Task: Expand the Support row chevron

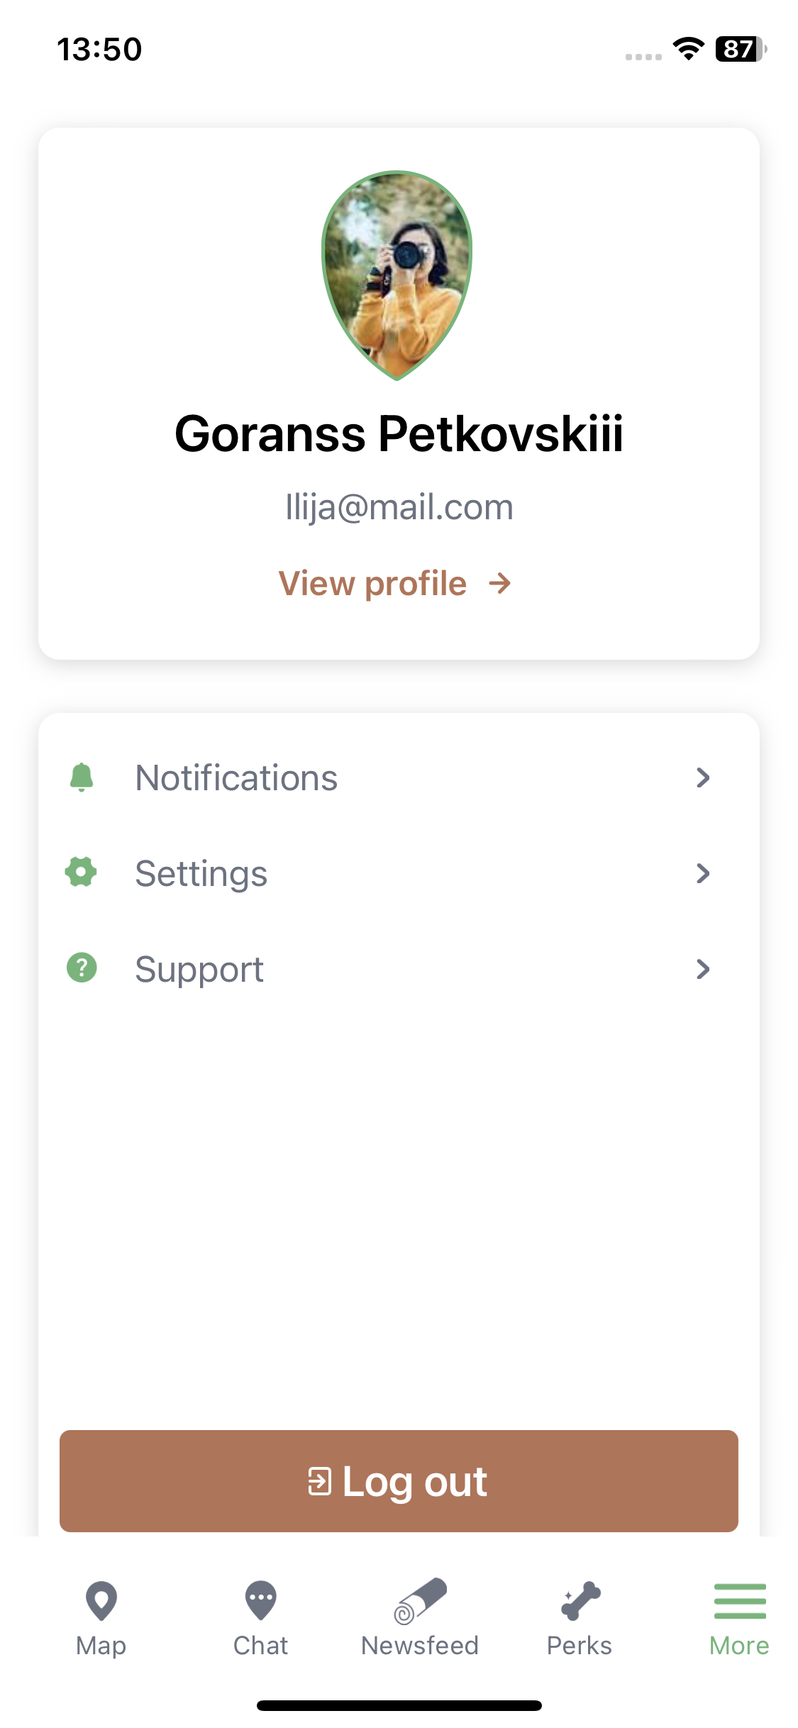Action: [702, 969]
